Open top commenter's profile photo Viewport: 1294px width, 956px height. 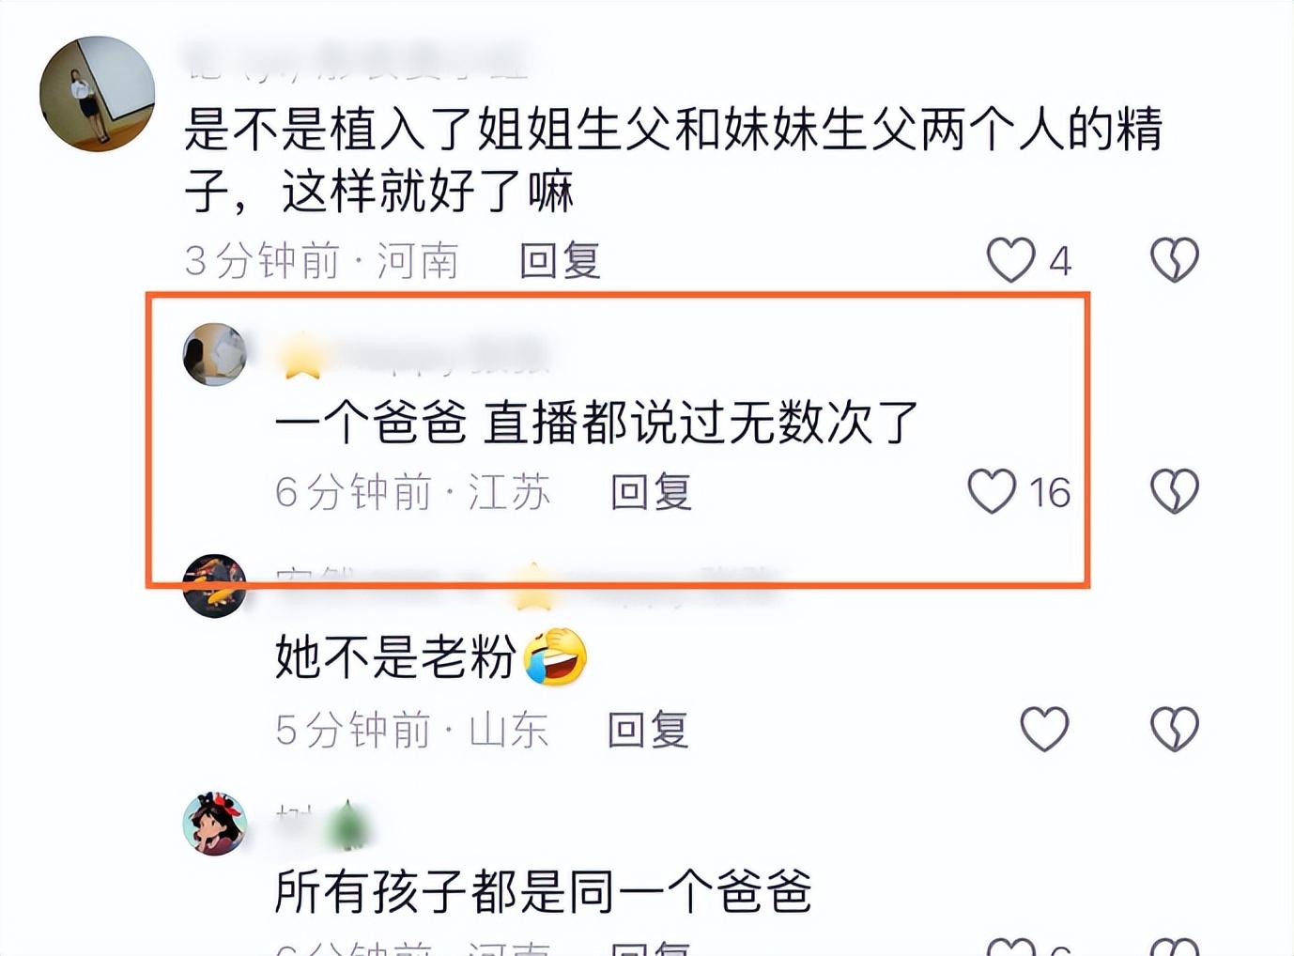pyautogui.click(x=97, y=93)
